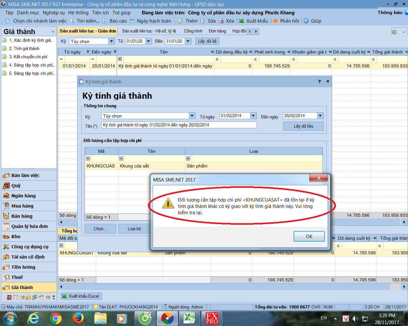Click the filter operator under Dở dang đầu kỳ
Viewport: 408px width, 326px height.
point(217,59)
